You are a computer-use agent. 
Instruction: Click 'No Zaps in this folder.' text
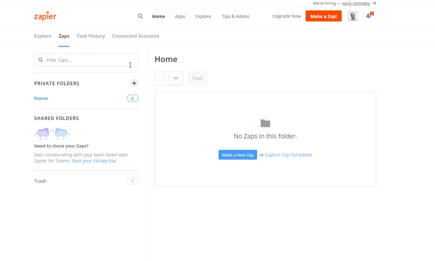click(265, 136)
